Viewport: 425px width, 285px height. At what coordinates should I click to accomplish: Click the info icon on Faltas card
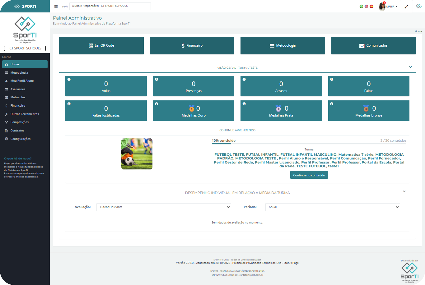pyautogui.click(x=332, y=79)
